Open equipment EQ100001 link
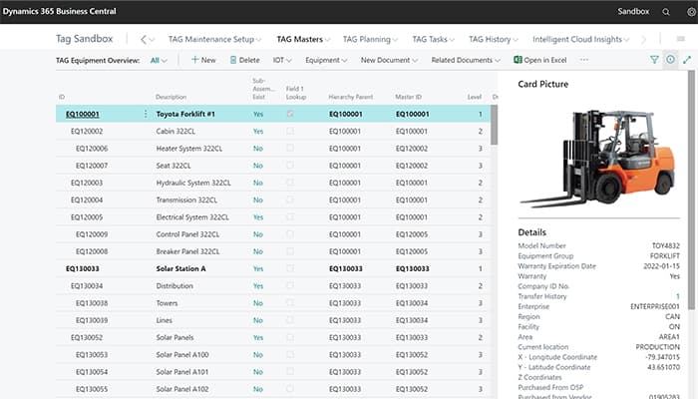Image resolution: width=698 pixels, height=399 pixels. tap(83, 115)
